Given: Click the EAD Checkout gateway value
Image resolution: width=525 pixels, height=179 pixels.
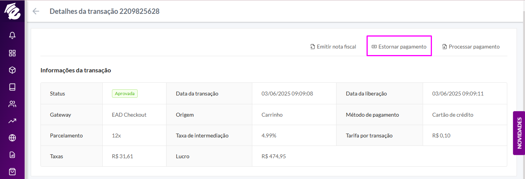Looking at the screenshot, I should [x=129, y=115].
